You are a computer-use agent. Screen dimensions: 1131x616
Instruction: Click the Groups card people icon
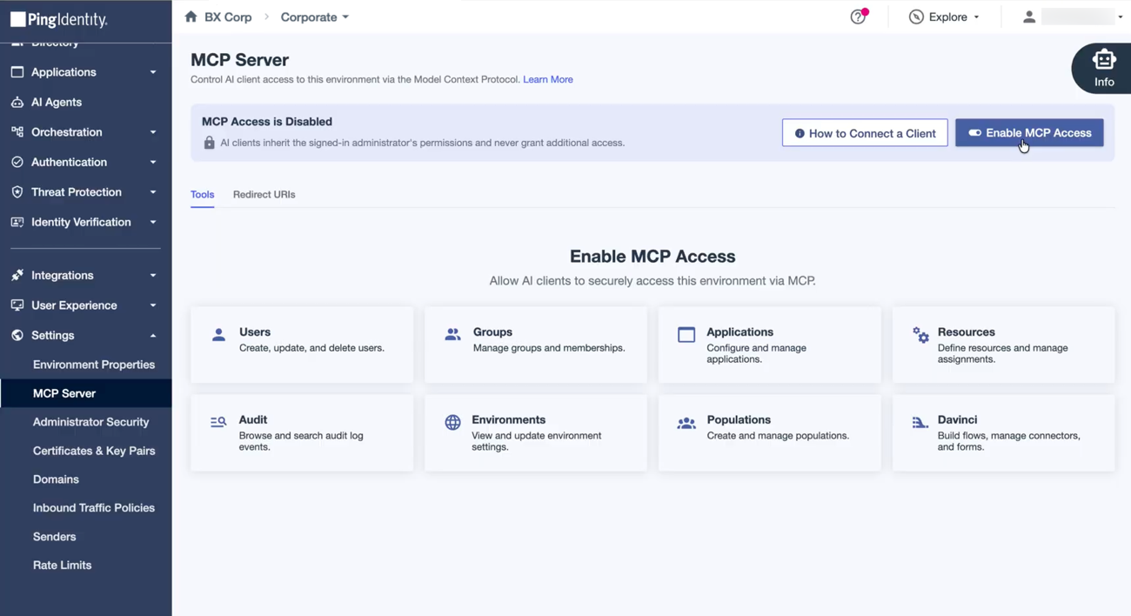click(x=452, y=335)
